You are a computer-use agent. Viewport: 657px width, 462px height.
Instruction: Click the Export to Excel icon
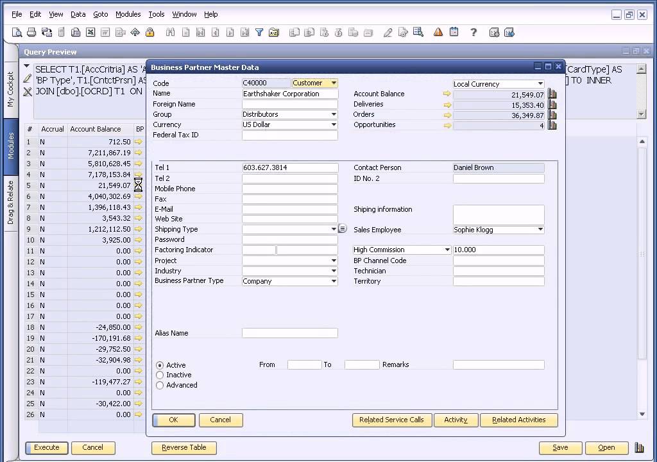(90, 32)
